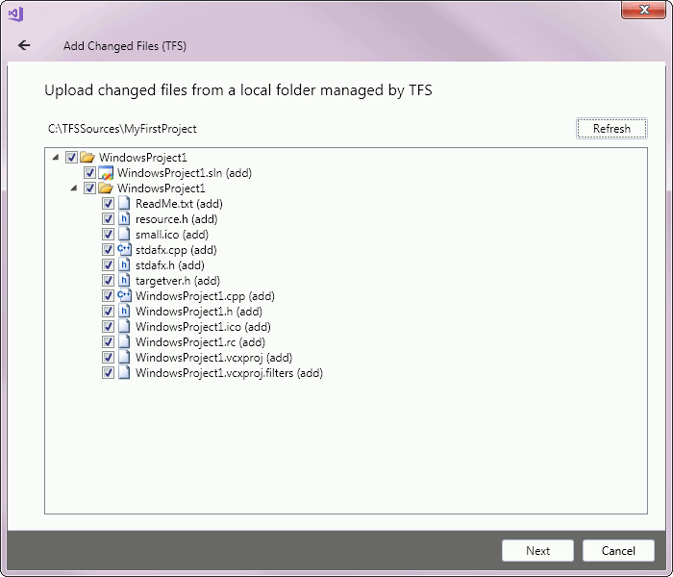Select the WindowsProject1.vcxproj (add) entry
Viewport: 673px width, 577px height.
(x=213, y=358)
